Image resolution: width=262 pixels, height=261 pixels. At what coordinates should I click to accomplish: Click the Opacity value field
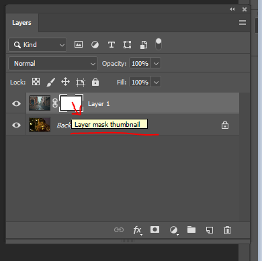140,64
